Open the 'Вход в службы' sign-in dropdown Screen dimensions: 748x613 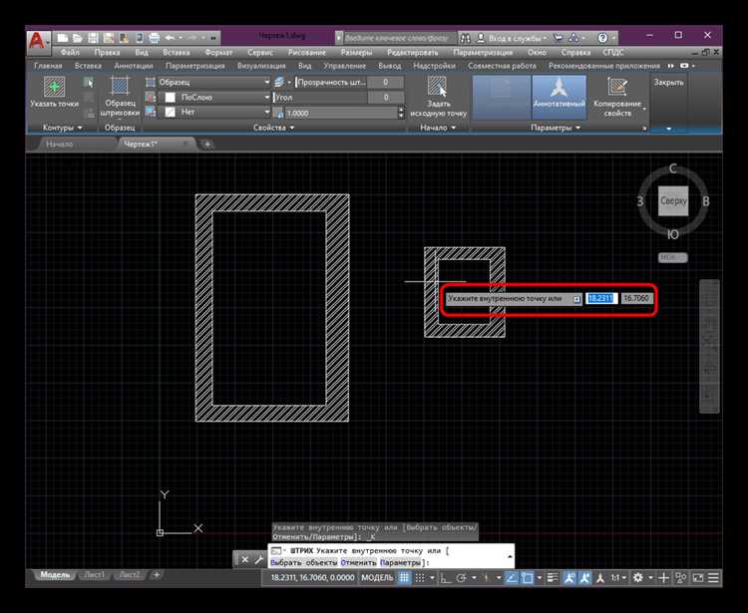pyautogui.click(x=518, y=38)
